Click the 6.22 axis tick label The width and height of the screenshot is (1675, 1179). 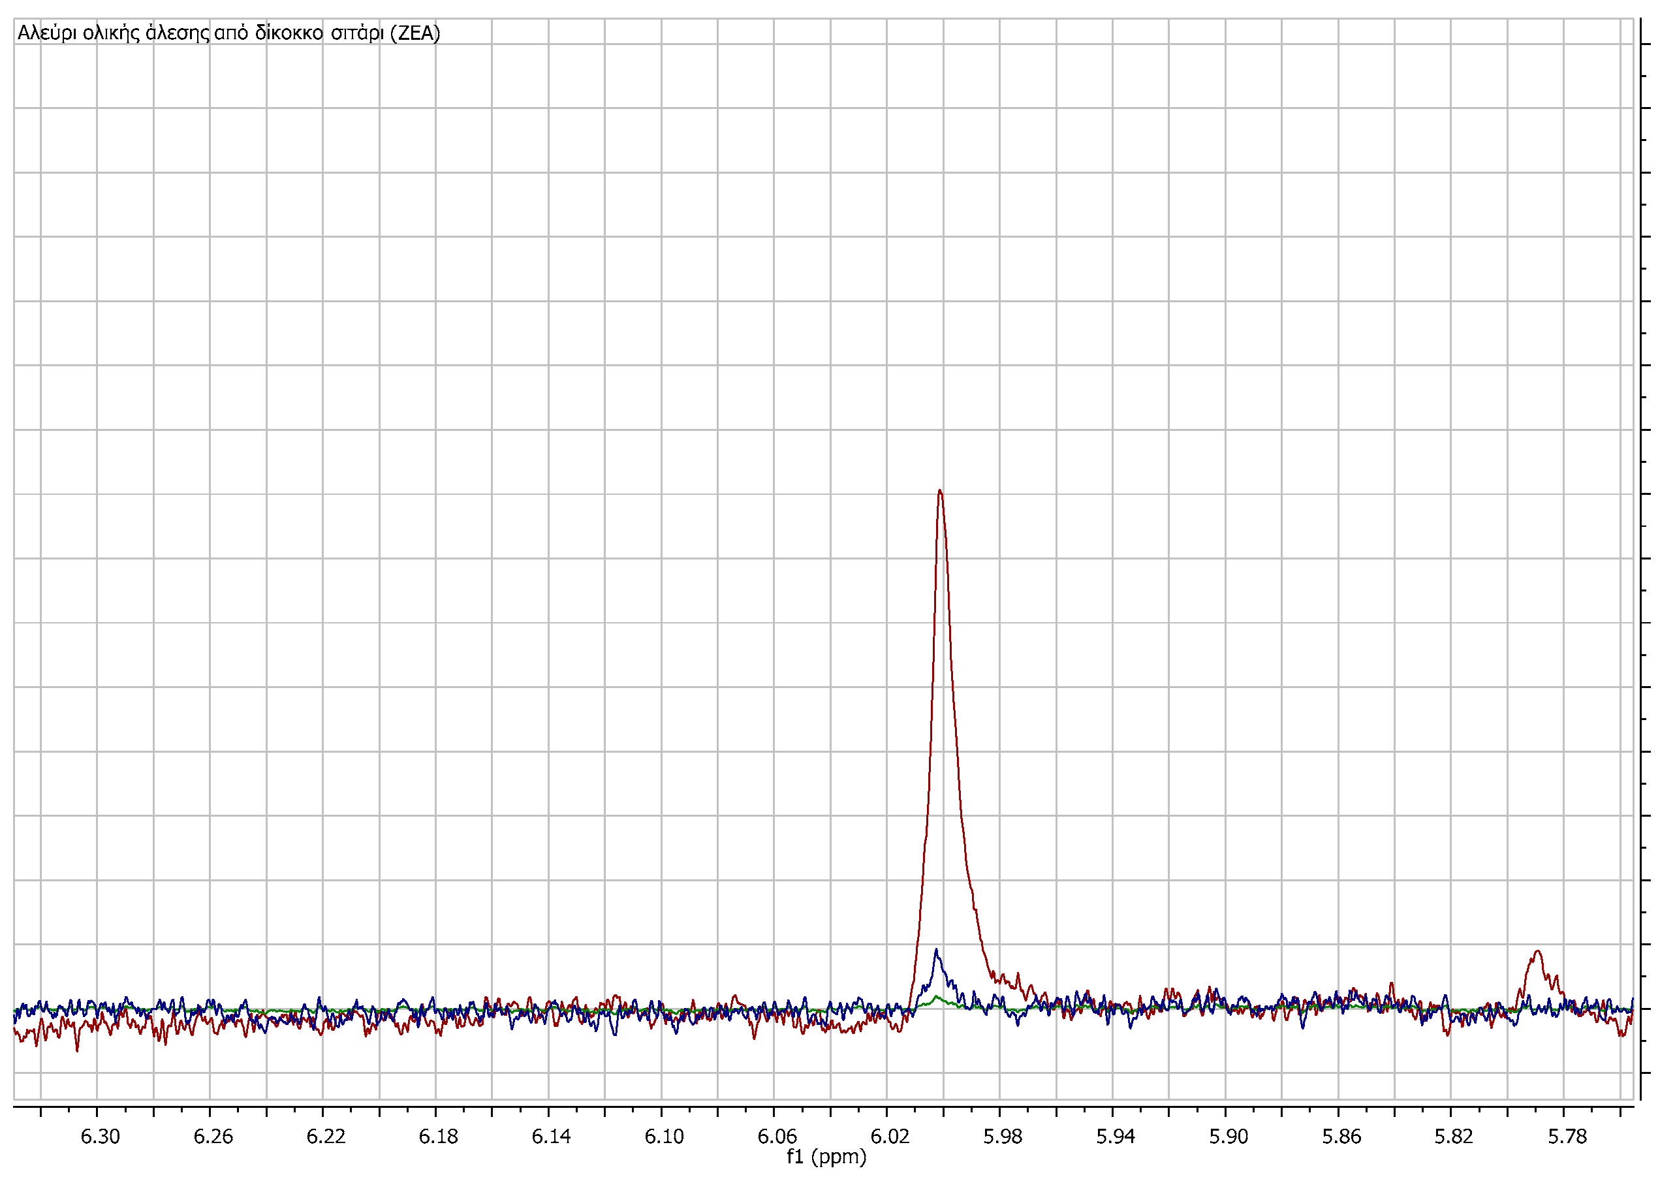click(x=326, y=1137)
